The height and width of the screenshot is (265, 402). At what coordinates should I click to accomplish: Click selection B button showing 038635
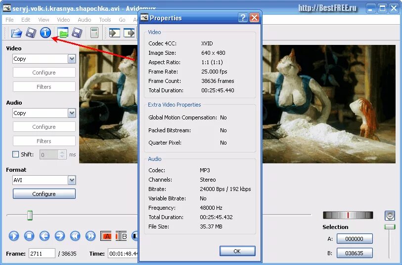tap(355, 253)
